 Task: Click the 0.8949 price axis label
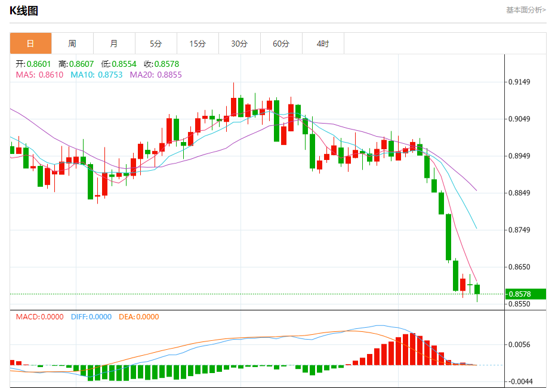tap(519, 156)
